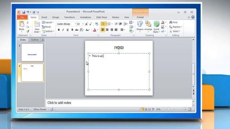Open columns dropdown
Screen dimensions: 230x129
(123, 30)
